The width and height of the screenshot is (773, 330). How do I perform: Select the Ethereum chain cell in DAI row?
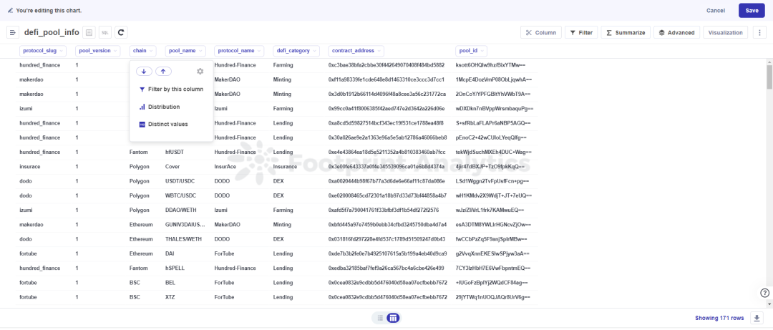[x=140, y=253]
